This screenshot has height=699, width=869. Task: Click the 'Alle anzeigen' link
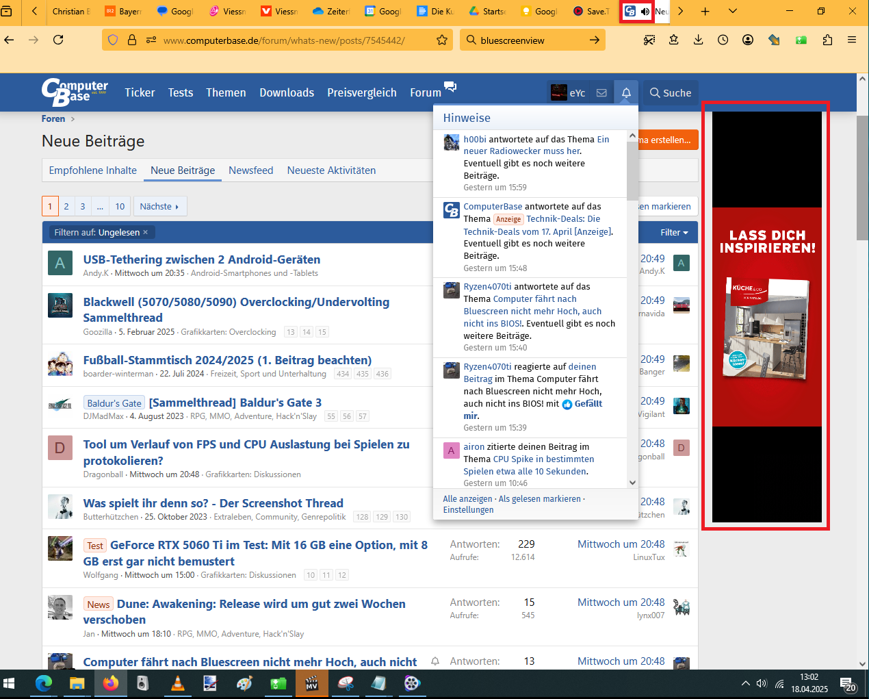pos(467,498)
